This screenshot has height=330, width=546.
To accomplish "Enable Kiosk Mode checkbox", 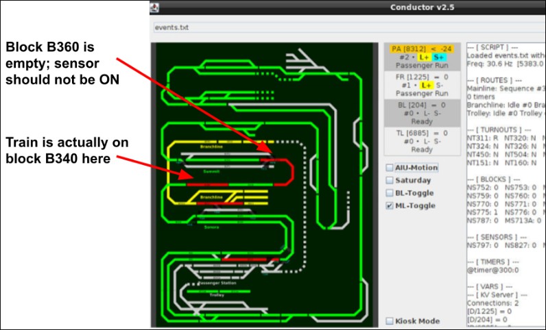I will click(x=390, y=321).
